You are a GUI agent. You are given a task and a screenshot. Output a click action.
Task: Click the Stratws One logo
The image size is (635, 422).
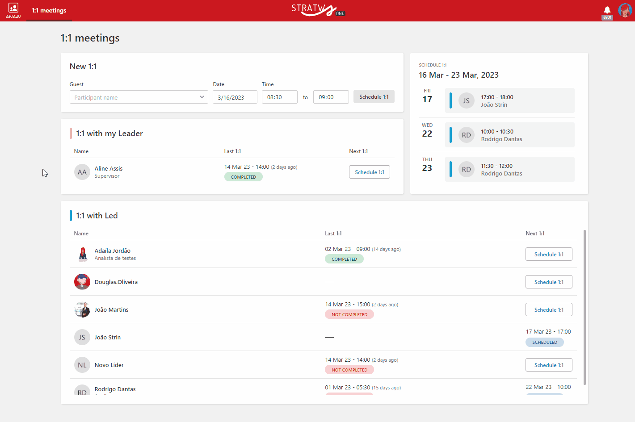click(318, 10)
